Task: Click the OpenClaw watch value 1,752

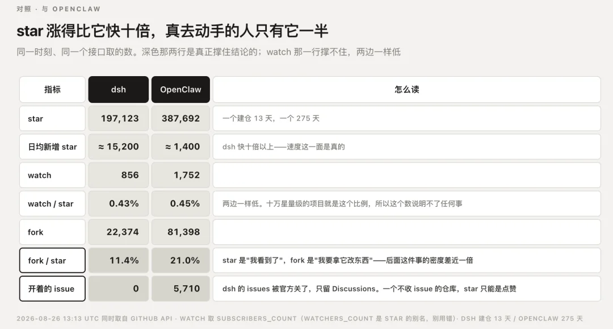Action: click(180, 175)
